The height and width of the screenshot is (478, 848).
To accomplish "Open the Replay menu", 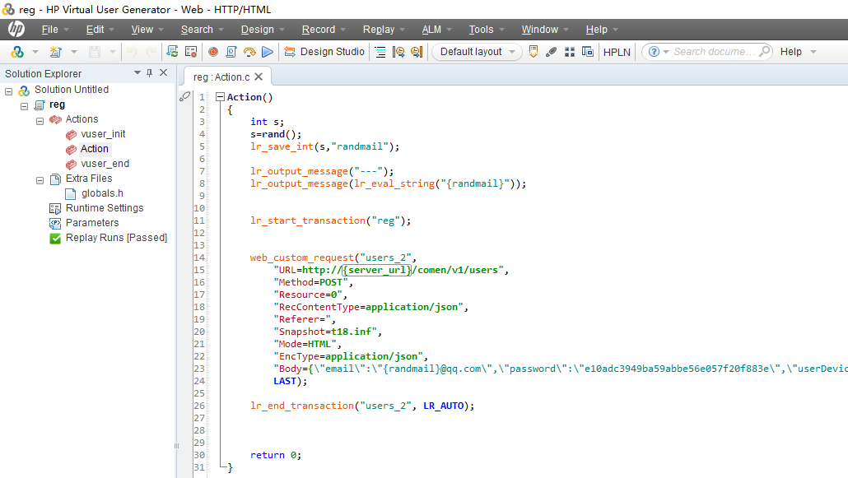I will (x=379, y=30).
